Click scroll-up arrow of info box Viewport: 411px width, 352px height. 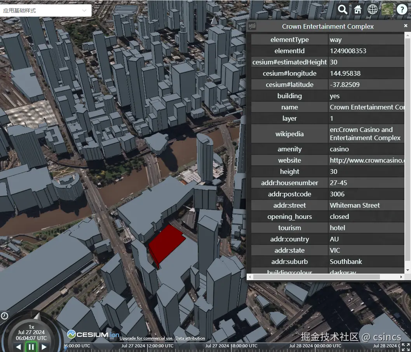click(408, 34)
